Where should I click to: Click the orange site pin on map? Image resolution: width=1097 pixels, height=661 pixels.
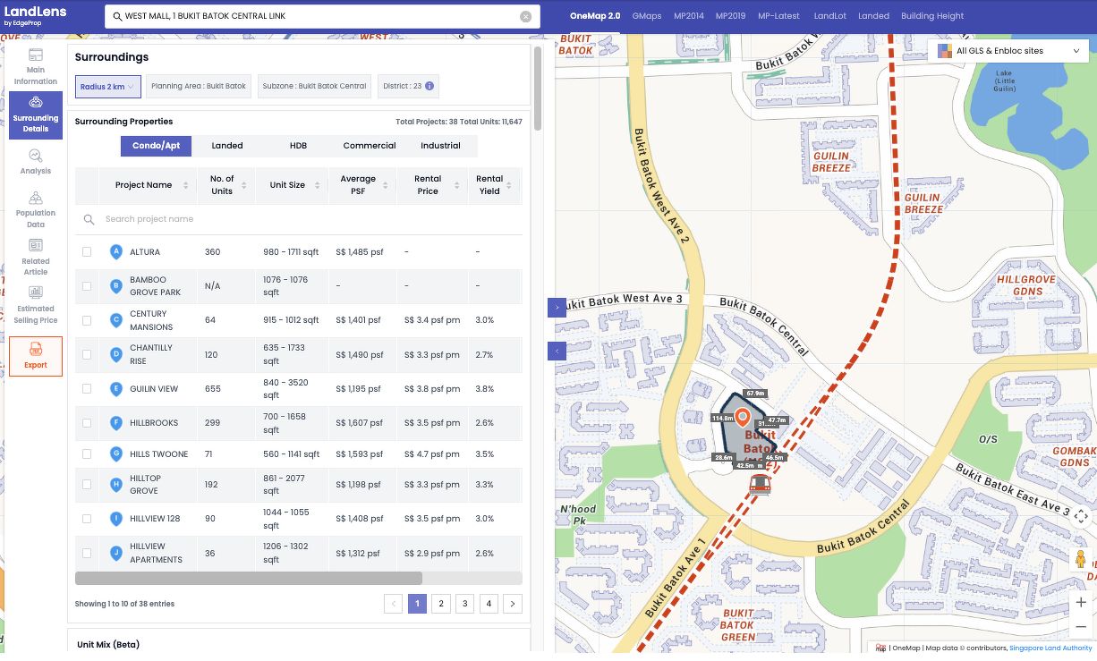coord(742,418)
